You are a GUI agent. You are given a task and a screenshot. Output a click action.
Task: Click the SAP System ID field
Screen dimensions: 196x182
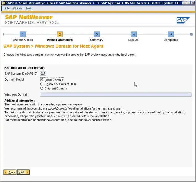[x=43, y=74]
